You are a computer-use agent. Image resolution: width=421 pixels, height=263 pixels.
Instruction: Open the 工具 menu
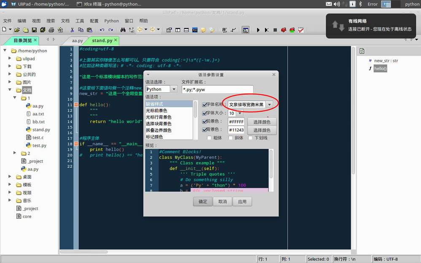(x=79, y=21)
